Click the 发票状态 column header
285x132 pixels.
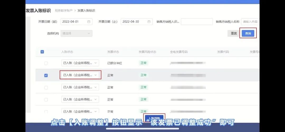113,52
